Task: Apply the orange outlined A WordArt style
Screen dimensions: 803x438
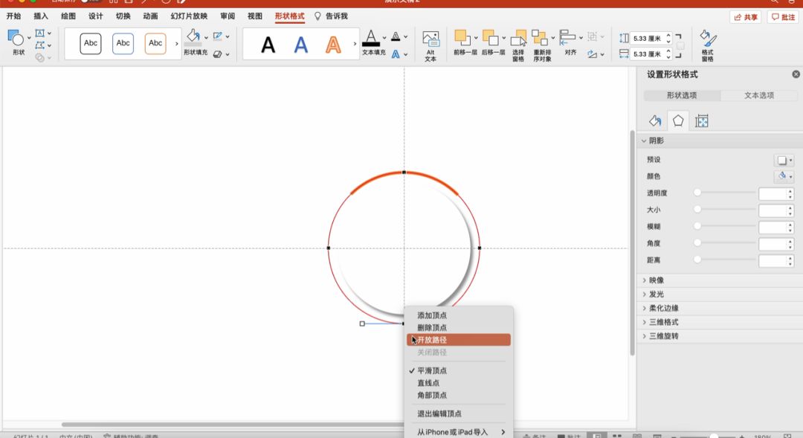Action: click(333, 45)
